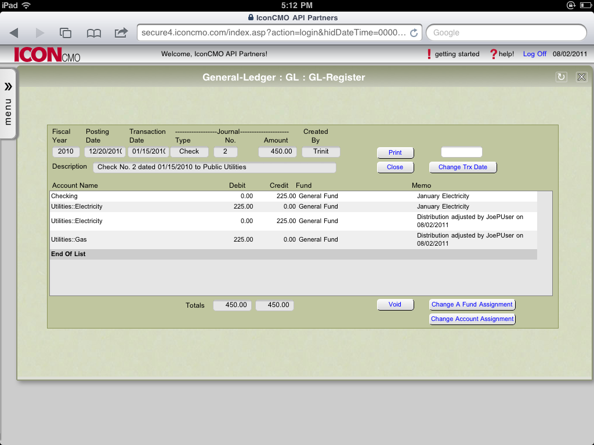Screen dimensions: 594x445
Task: Tap the refresh icon in the GL-Register title bar
Action: pos(561,76)
